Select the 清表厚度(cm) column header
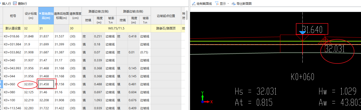 click(75, 16)
